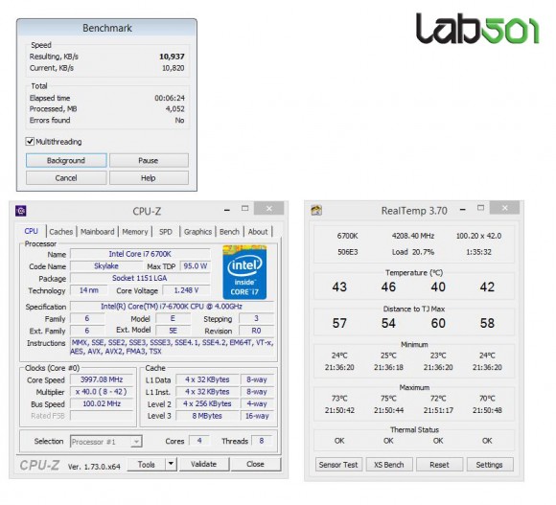
Task: Click the Resulting KB/s value 10,937
Action: pyautogui.click(x=172, y=57)
